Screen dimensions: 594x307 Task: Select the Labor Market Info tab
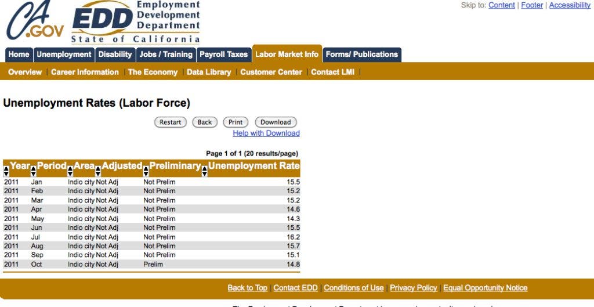pos(287,54)
